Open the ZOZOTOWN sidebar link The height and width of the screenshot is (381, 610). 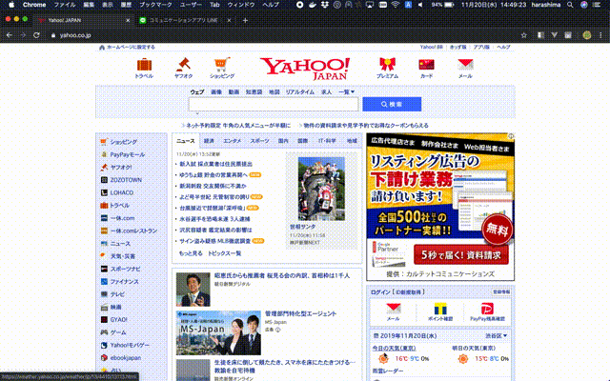click(x=126, y=180)
